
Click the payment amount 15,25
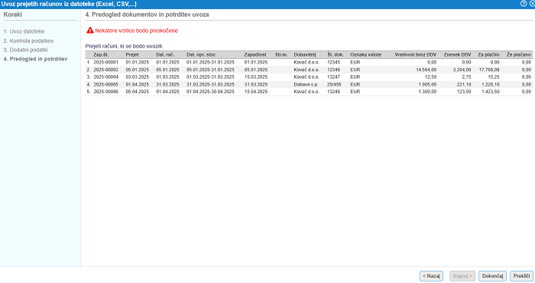[494, 77]
